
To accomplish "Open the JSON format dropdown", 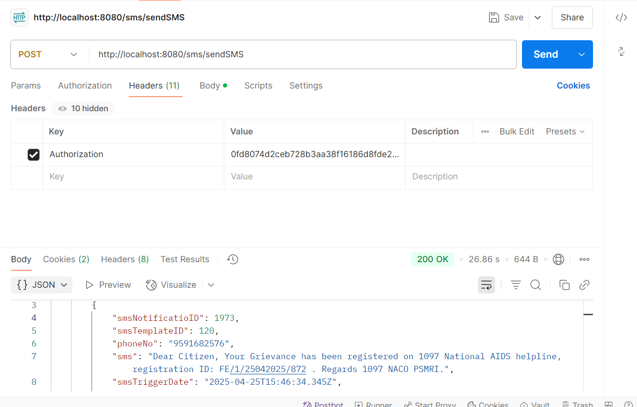I will point(42,285).
